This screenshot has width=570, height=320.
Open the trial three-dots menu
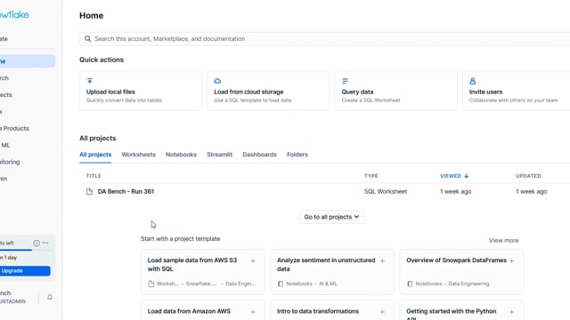click(45, 243)
